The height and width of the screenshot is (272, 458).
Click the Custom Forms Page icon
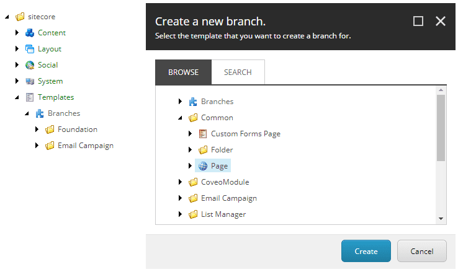(203, 134)
